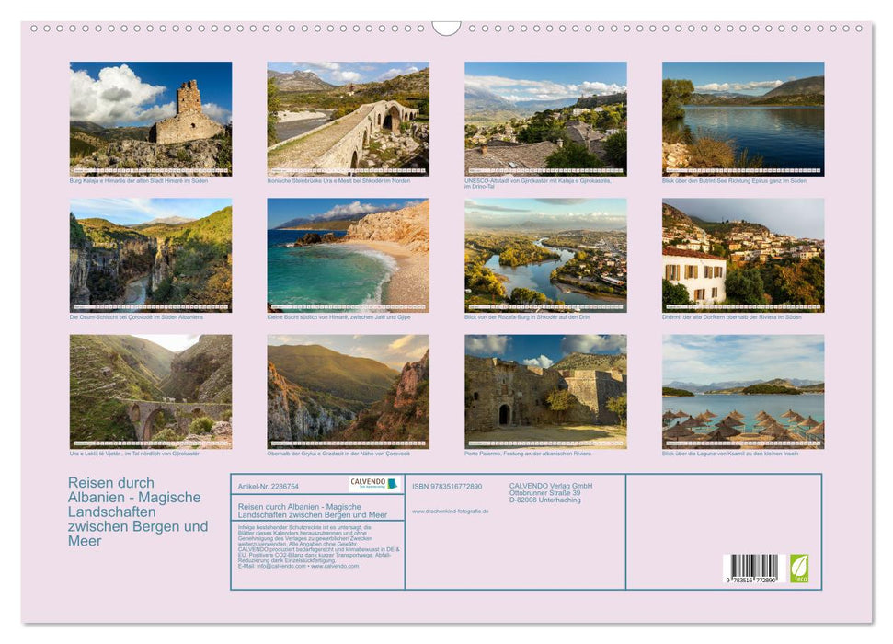Click the ISBN 9783516772890 text
This screenshot has width=893, height=644.
click(x=447, y=486)
